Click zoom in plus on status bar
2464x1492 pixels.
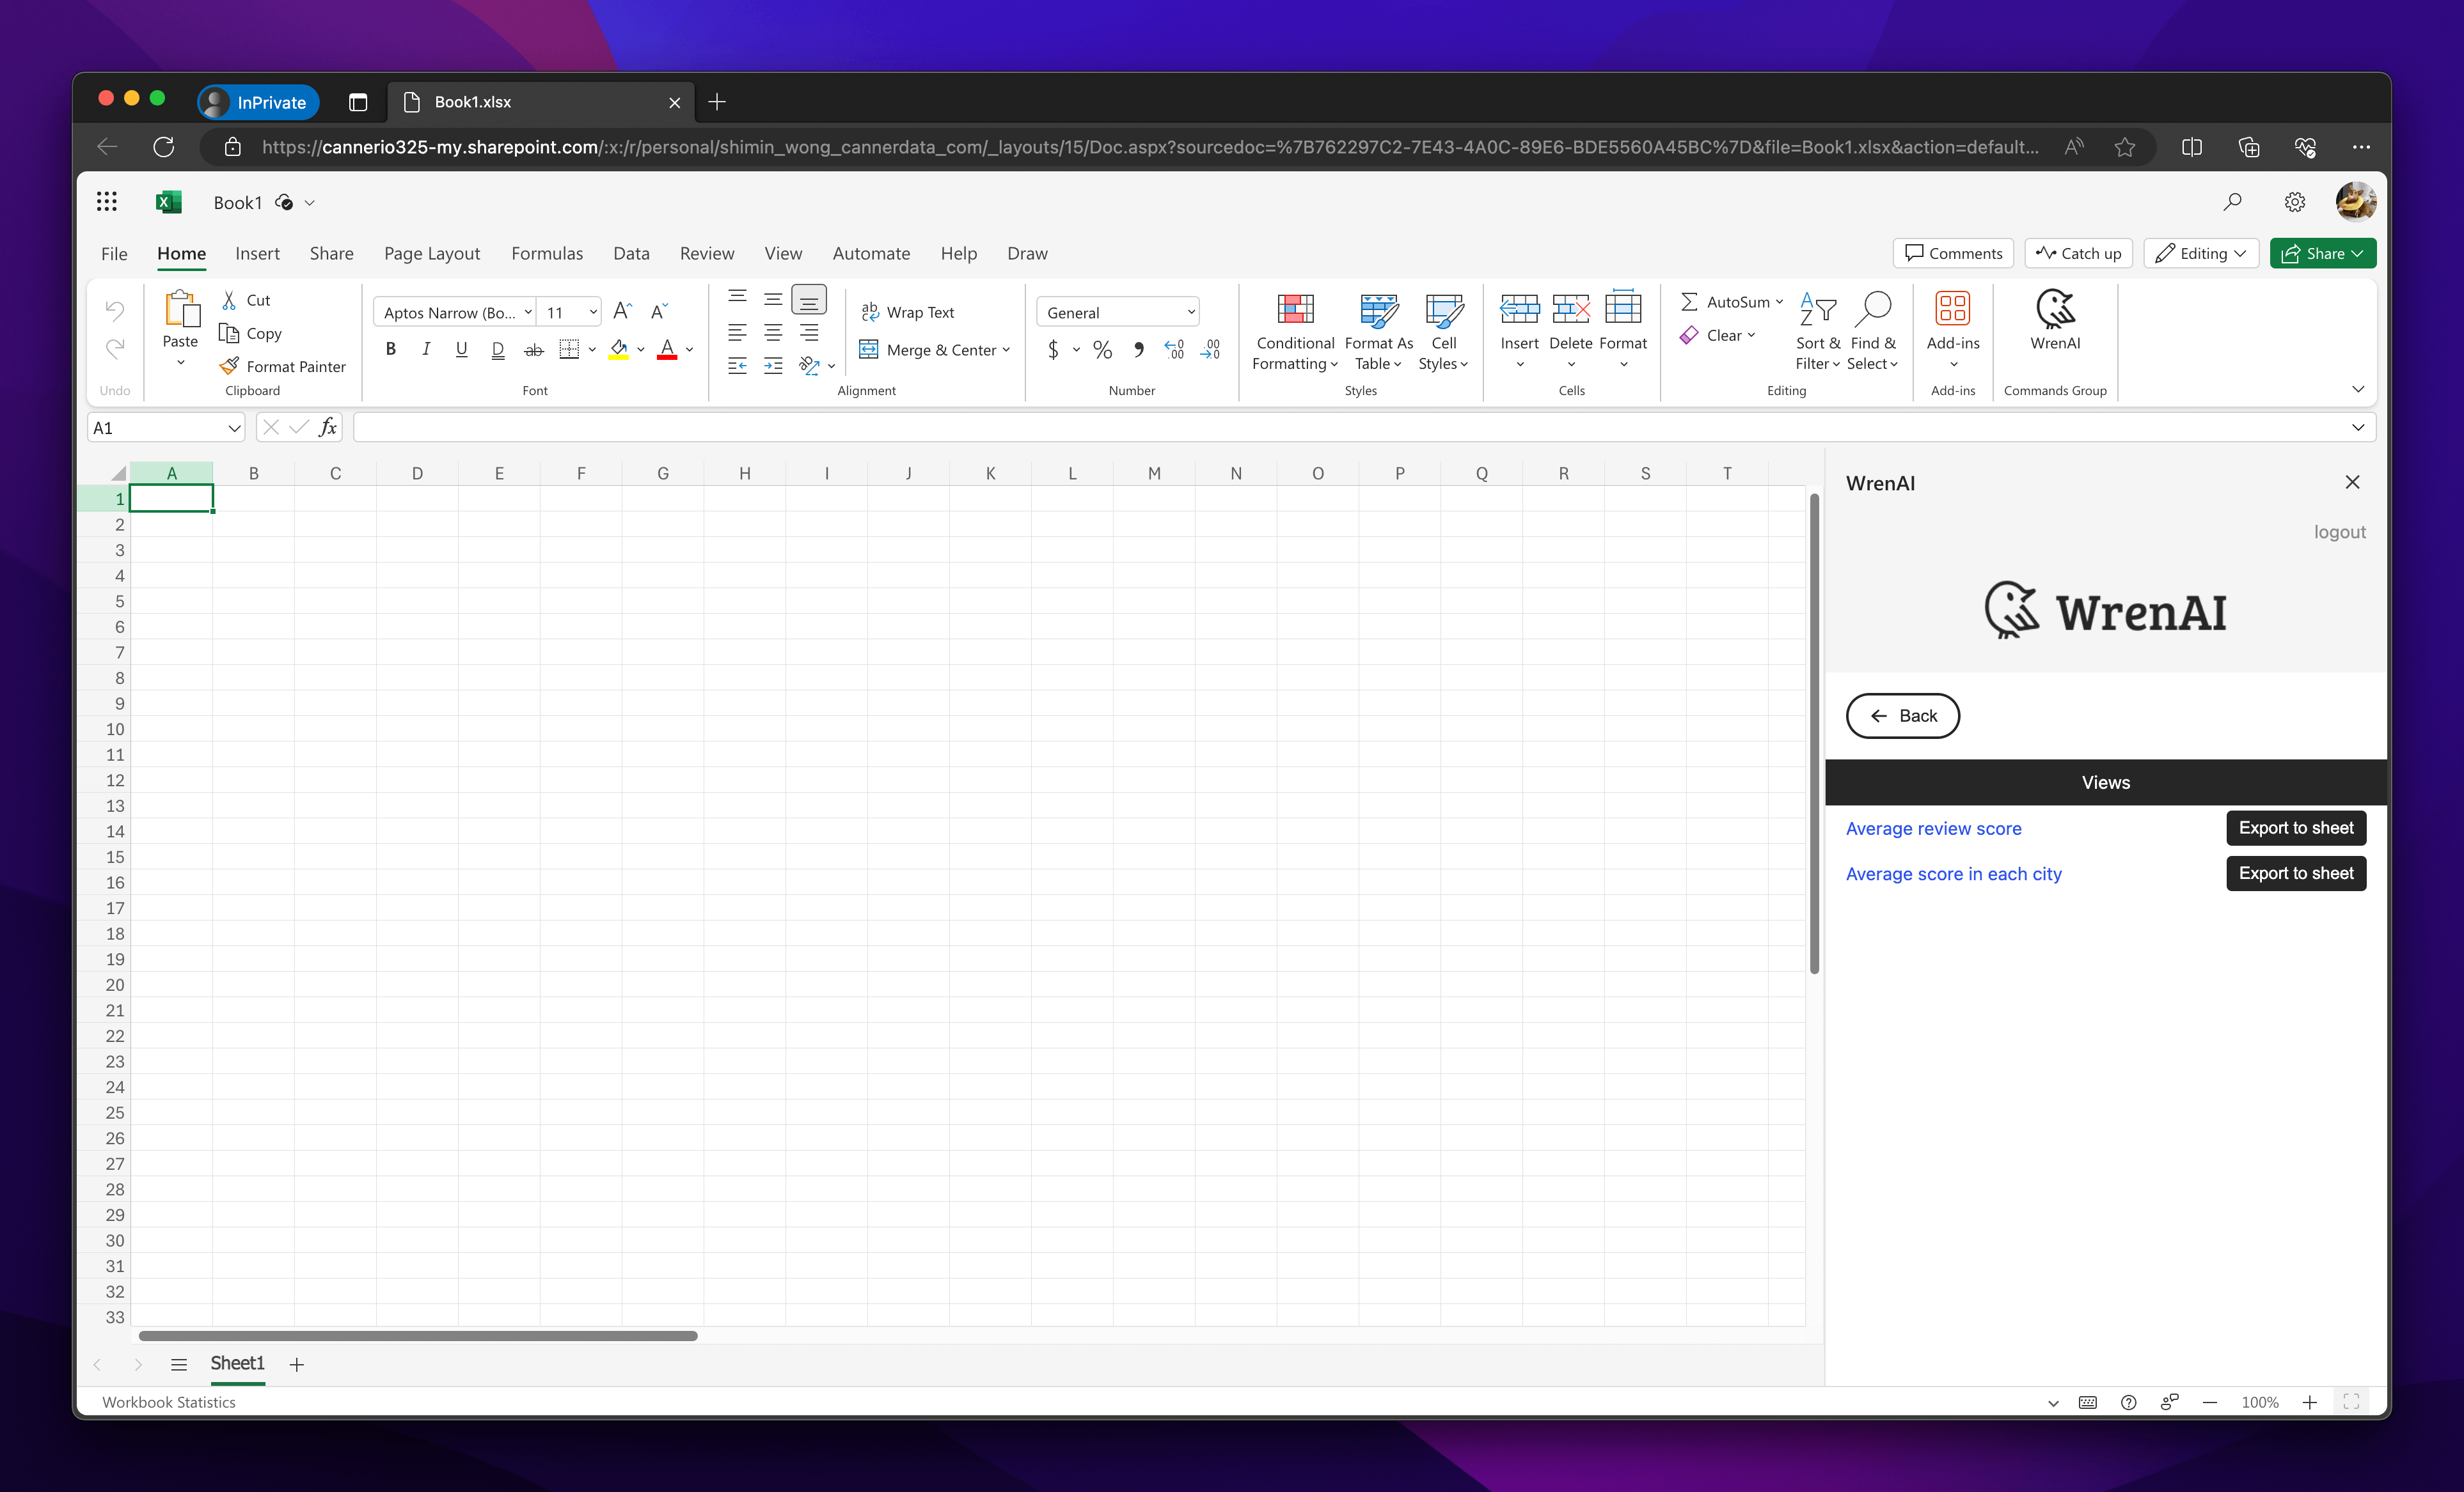click(x=2309, y=1402)
